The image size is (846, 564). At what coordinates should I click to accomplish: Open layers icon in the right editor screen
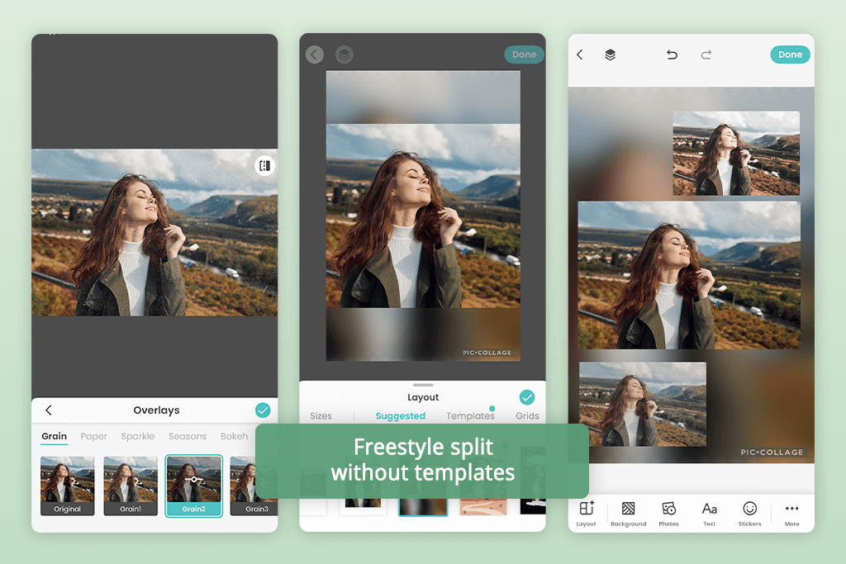click(611, 55)
